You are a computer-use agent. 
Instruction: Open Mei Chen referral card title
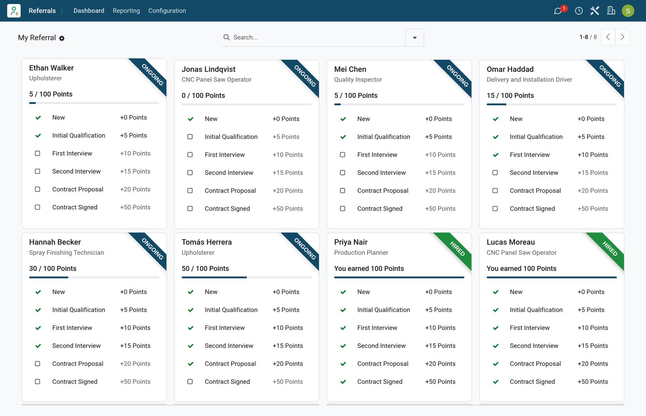coord(350,69)
